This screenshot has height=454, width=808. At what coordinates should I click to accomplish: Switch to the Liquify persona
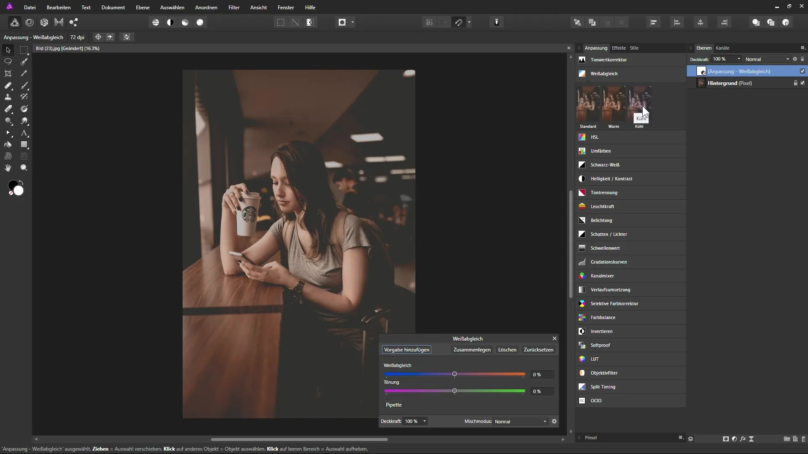click(29, 22)
